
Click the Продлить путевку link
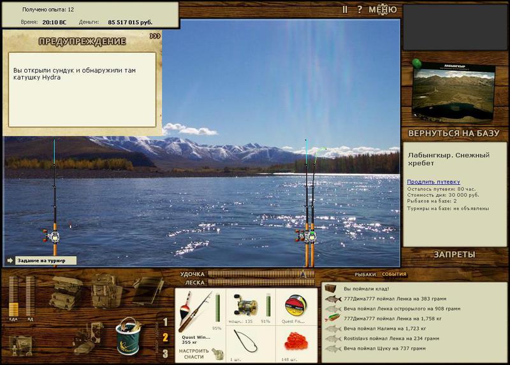(x=433, y=182)
